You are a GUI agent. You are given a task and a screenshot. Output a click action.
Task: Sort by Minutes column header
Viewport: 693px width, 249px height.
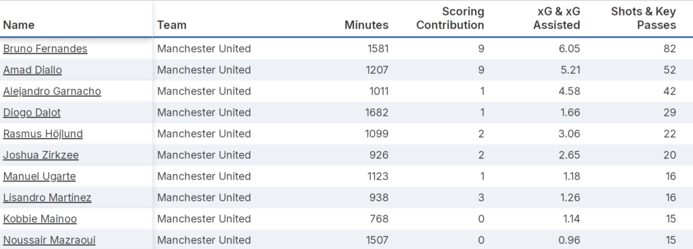366,25
